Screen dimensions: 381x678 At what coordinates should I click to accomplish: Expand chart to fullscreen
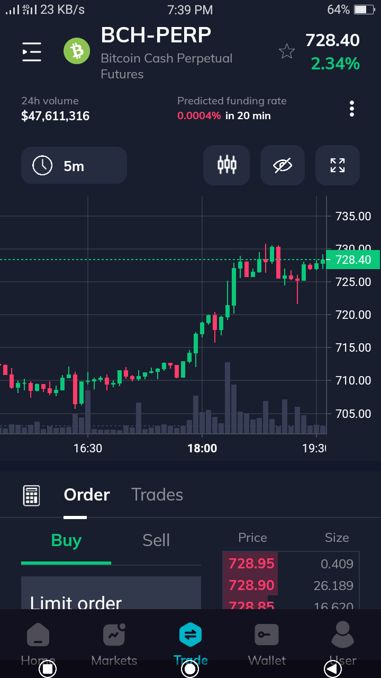(338, 165)
